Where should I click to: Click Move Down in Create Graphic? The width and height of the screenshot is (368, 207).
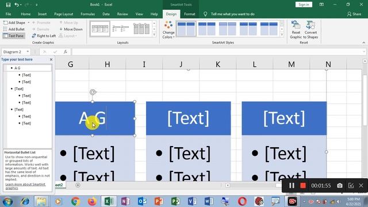(71, 29)
